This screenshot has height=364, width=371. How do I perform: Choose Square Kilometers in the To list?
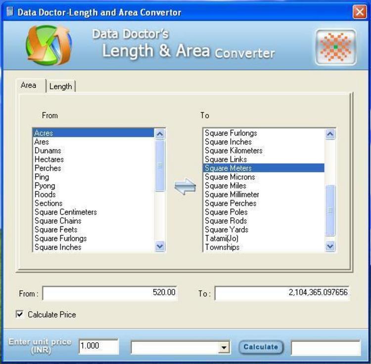(233, 150)
